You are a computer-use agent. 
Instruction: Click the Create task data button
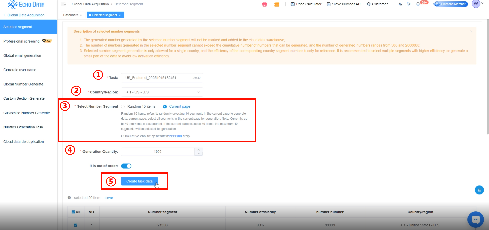(x=139, y=181)
